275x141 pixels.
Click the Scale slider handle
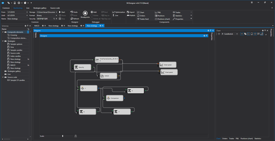[x=62, y=136]
